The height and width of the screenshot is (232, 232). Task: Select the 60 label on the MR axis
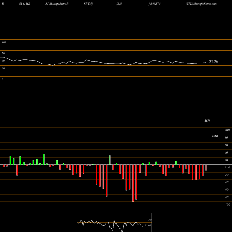226,145
